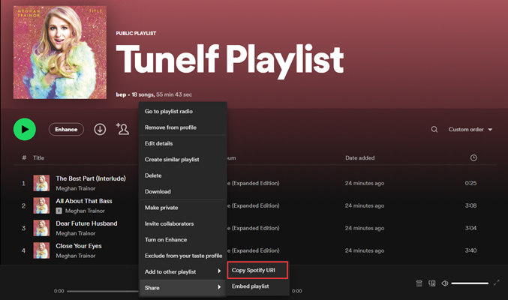Open connect to a device icon

pyautogui.click(x=432, y=283)
